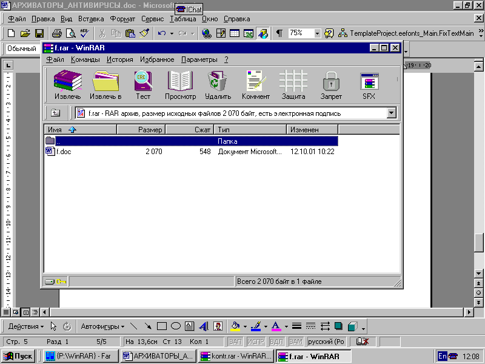Viewport: 485px width, 364px height.
Task: Insert hyperlink using the globe icon
Action: click(x=206, y=33)
